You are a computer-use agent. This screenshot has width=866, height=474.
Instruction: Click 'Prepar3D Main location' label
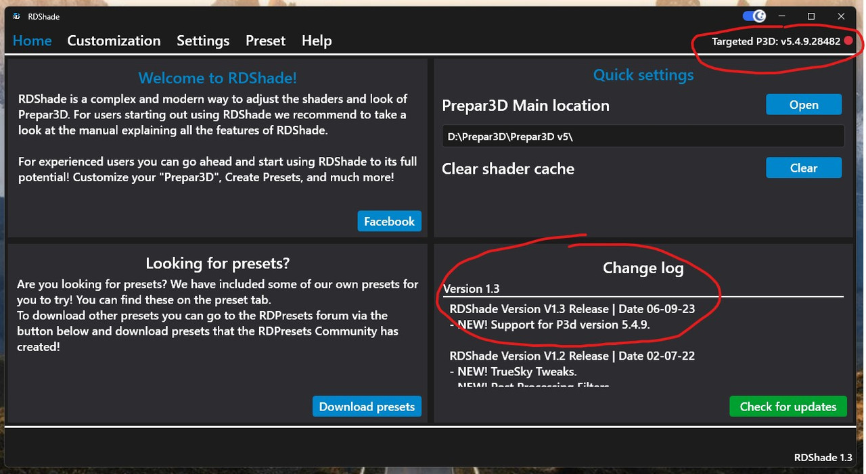(526, 105)
